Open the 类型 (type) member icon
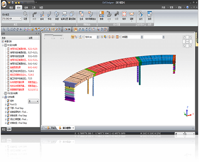 click(x=57, y=16)
